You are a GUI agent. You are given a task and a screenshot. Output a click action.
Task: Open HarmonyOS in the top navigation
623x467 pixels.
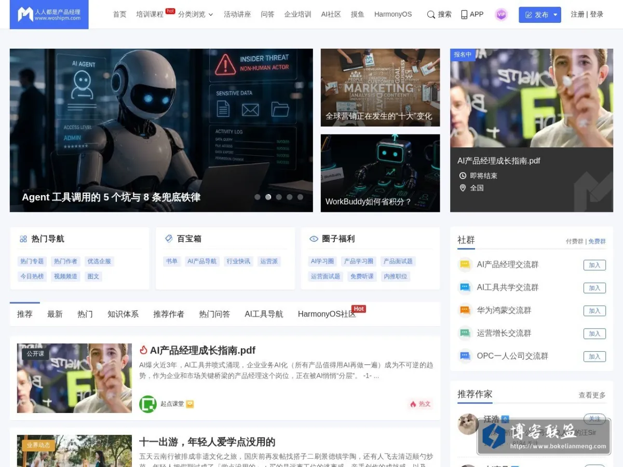pos(393,15)
